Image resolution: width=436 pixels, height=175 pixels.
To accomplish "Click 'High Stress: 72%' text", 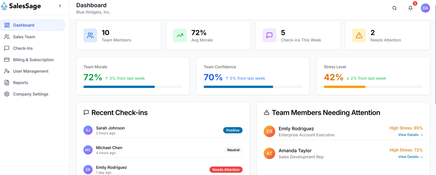I will [x=406, y=150].
